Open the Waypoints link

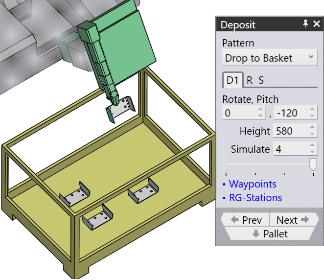click(253, 184)
